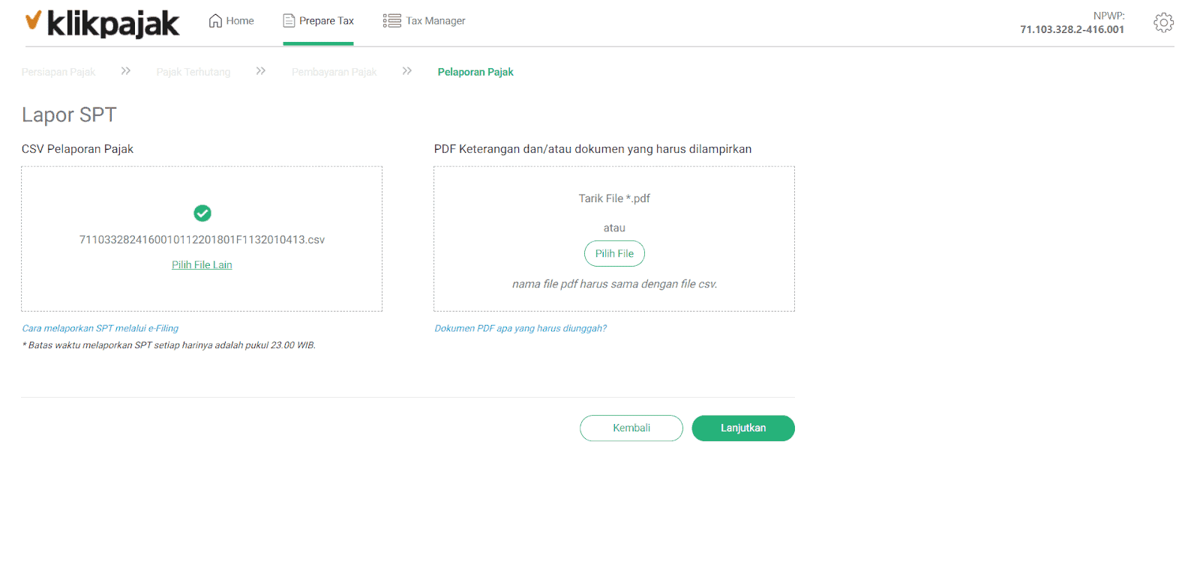Screen dimensions: 1200x570
Task: Click the klikpajak logo
Action: 102,23
